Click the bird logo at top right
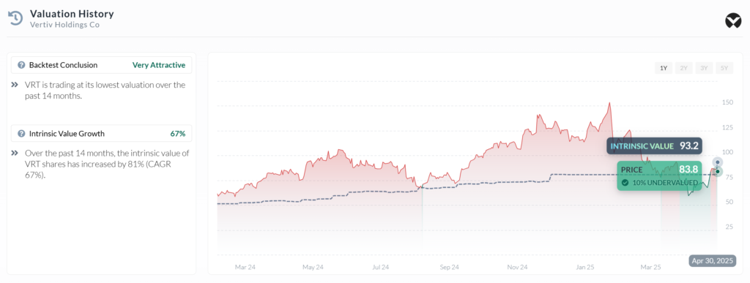 [732, 20]
